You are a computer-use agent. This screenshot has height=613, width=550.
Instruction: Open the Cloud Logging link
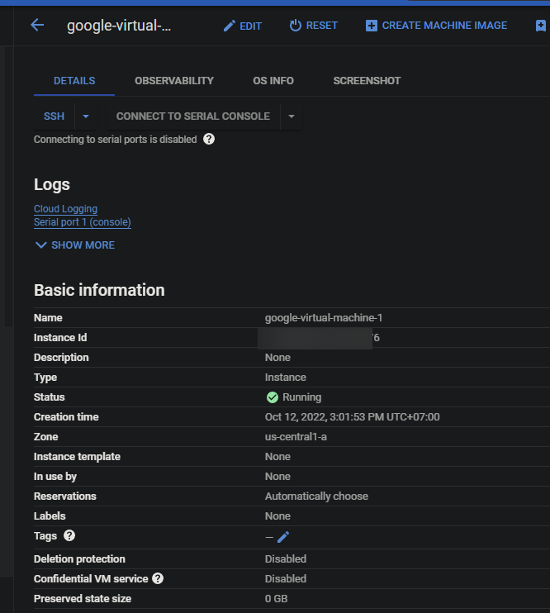click(66, 209)
